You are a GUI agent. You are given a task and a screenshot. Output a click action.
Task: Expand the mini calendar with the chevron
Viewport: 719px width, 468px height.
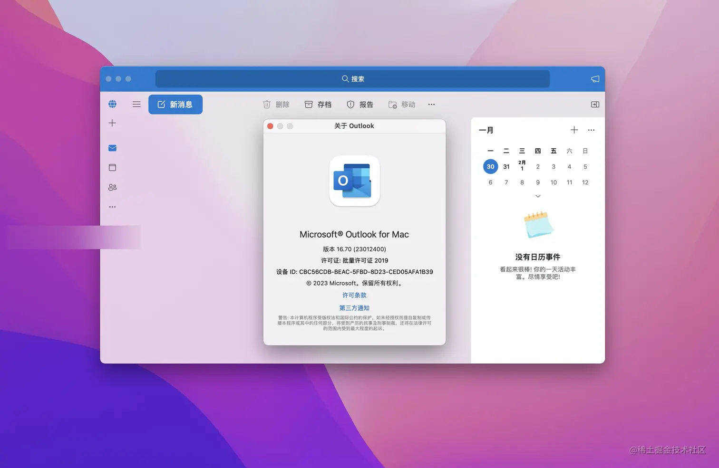(538, 196)
